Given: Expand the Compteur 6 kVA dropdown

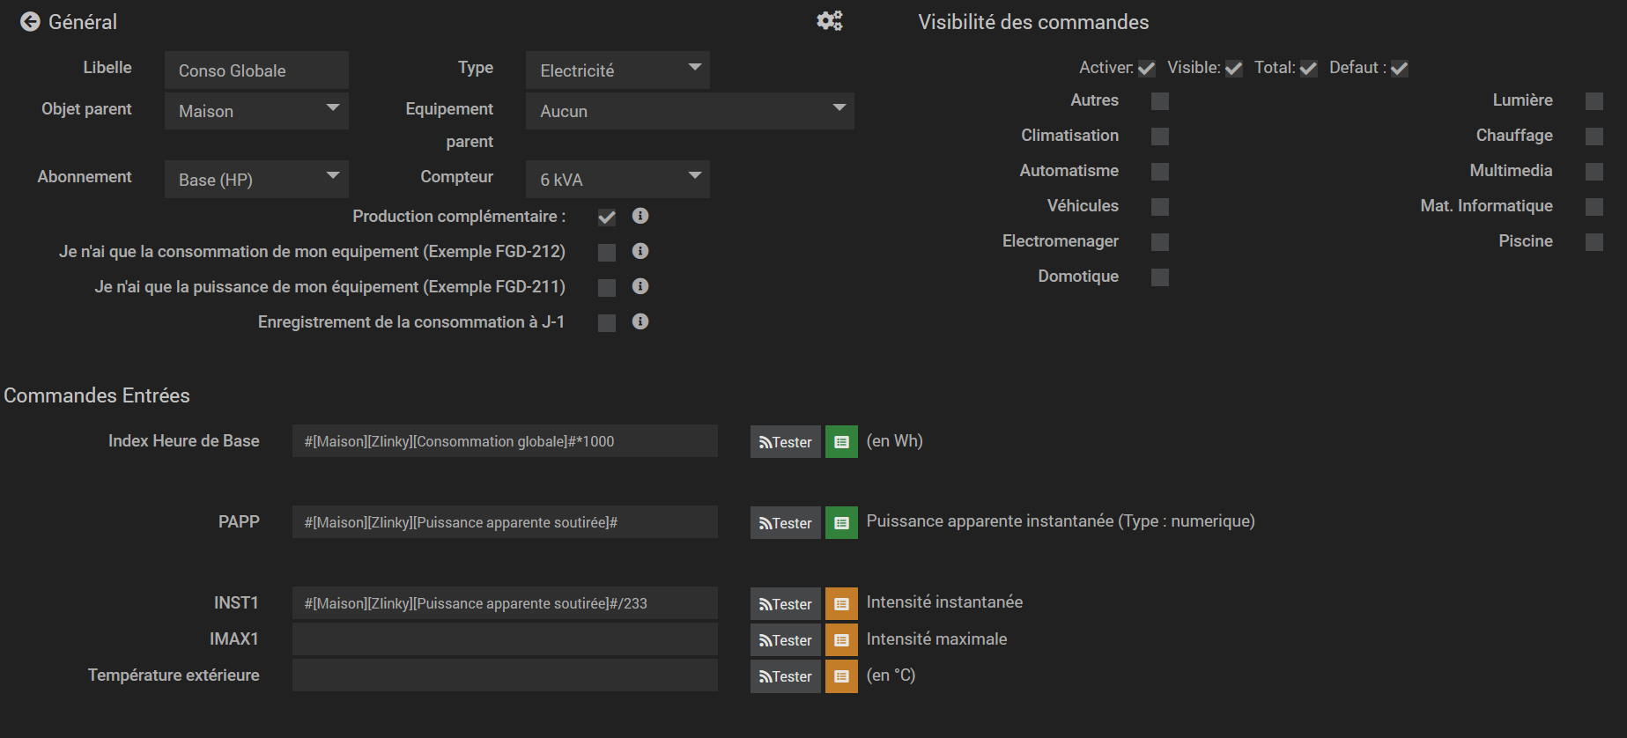Looking at the screenshot, I should click(x=618, y=180).
